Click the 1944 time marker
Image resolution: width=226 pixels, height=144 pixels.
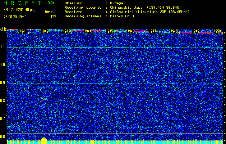coord(88,31)
